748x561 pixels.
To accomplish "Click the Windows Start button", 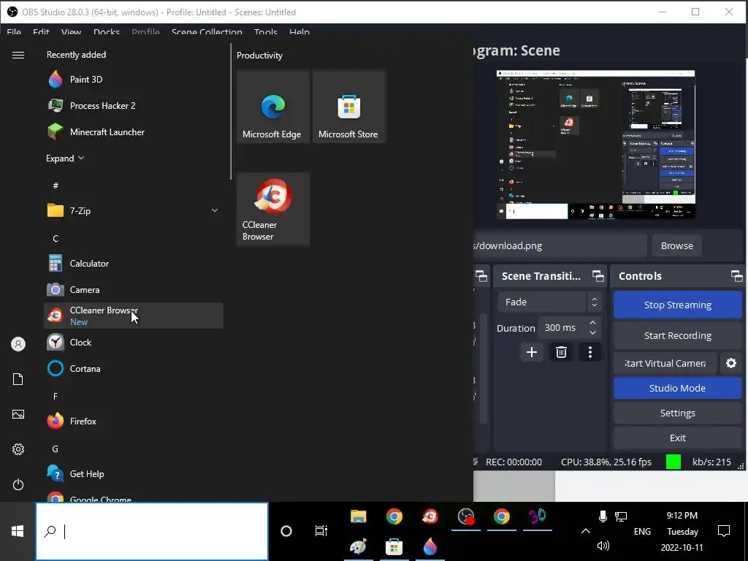I will click(18, 531).
